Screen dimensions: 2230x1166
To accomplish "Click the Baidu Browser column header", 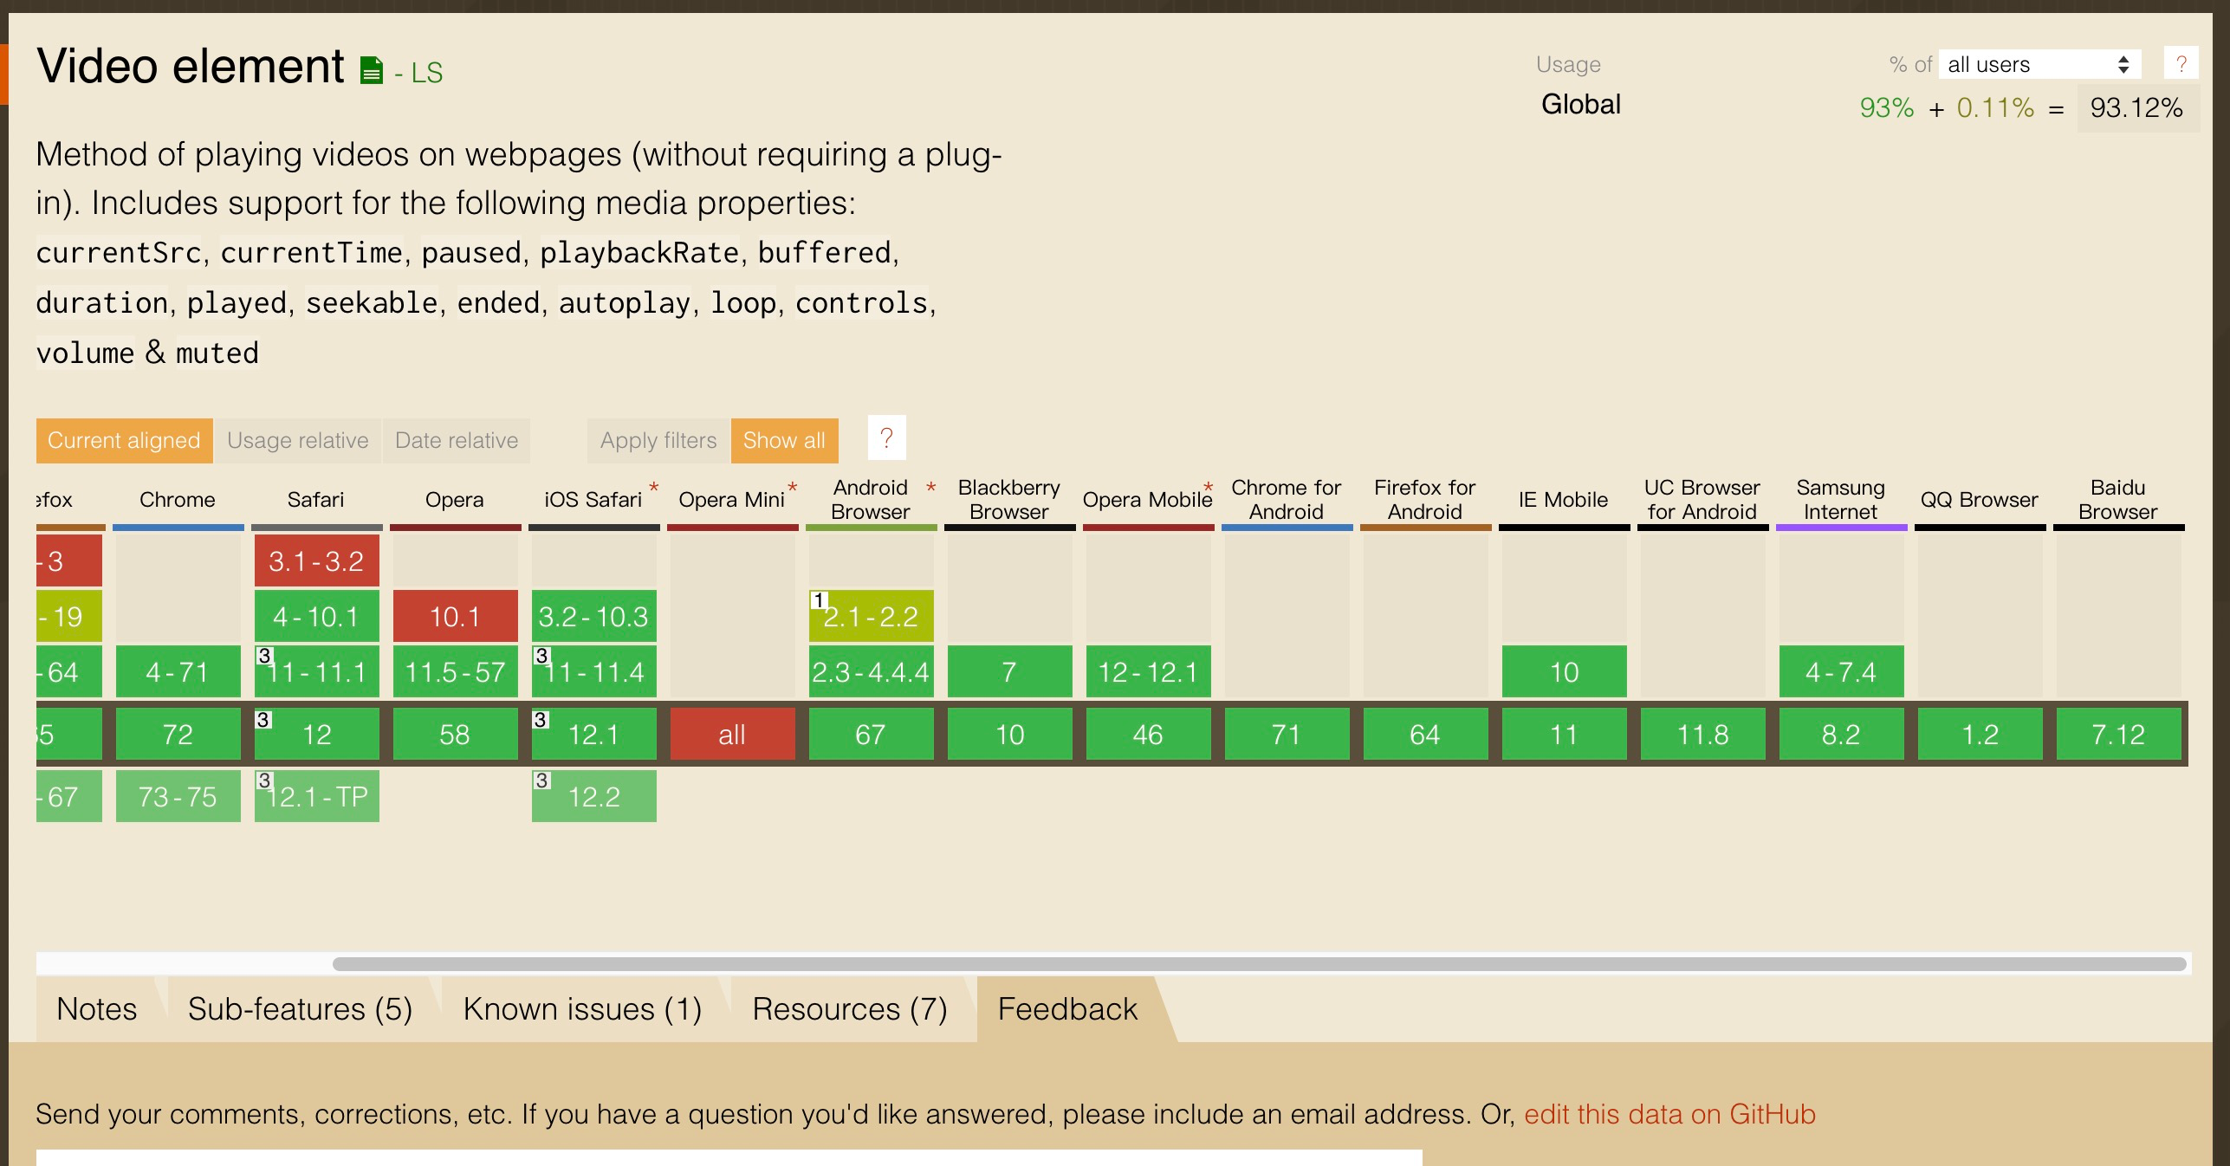I will [2118, 500].
